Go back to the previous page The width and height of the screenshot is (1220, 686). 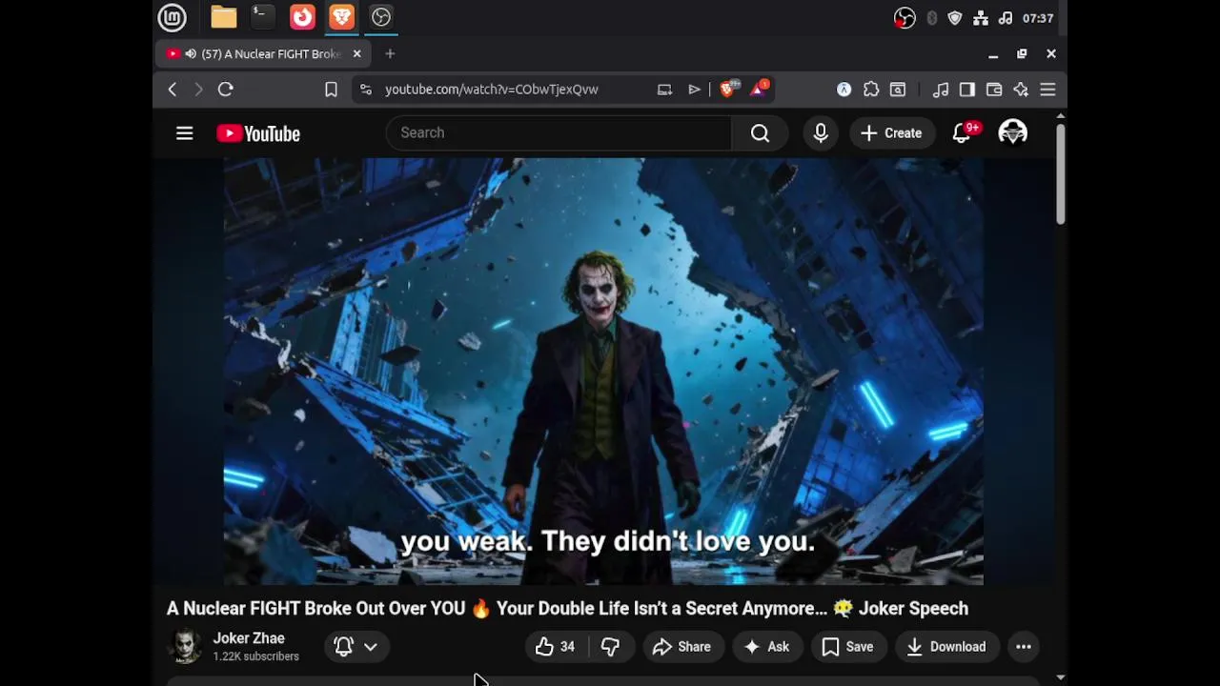[173, 90]
